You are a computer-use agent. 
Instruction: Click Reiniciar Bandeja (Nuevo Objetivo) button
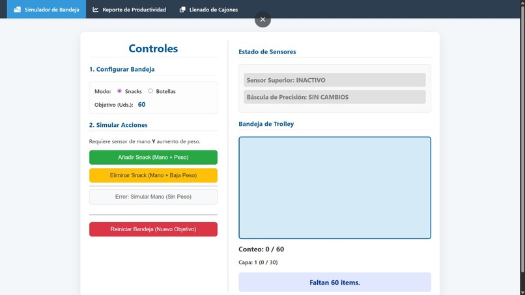pyautogui.click(x=153, y=229)
